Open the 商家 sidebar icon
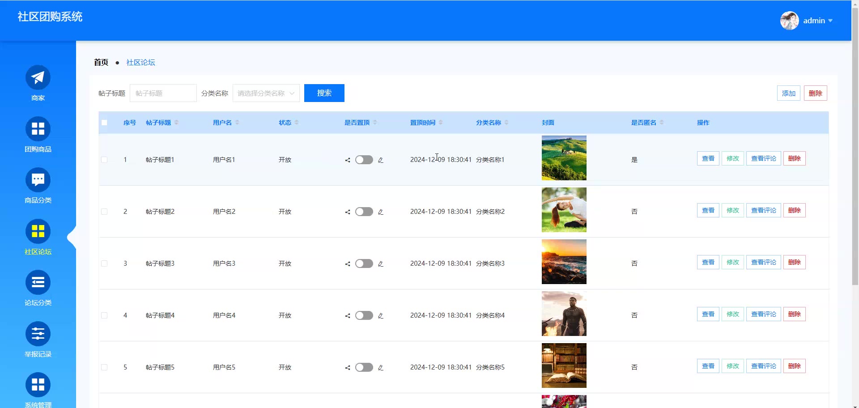Viewport: 859px width, 408px height. 38,77
